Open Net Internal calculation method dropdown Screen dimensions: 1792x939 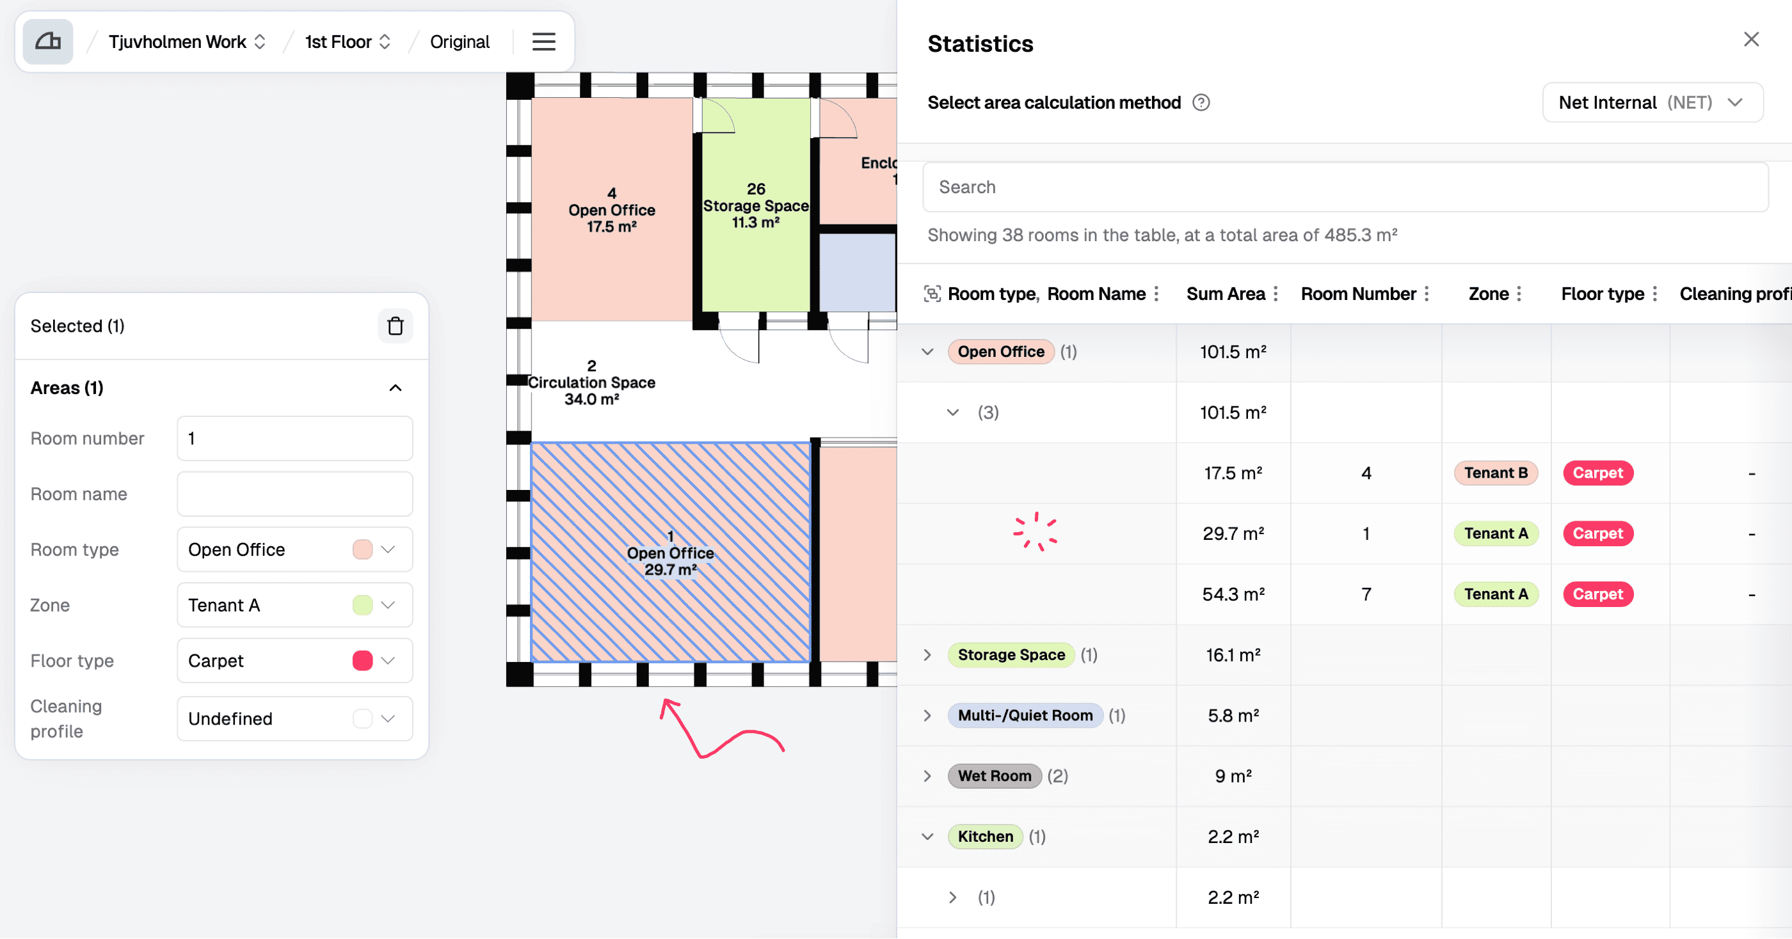[x=1651, y=103]
